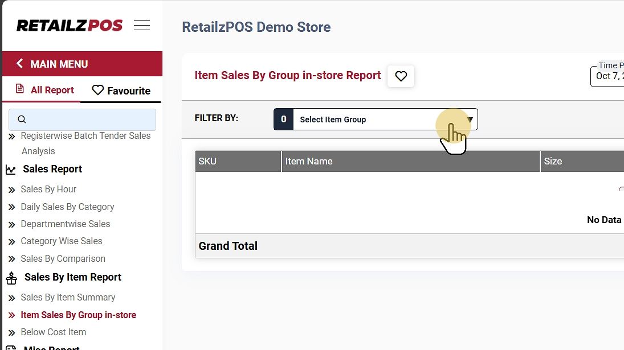
Task: Open the Time Period date selector
Action: pos(608,76)
